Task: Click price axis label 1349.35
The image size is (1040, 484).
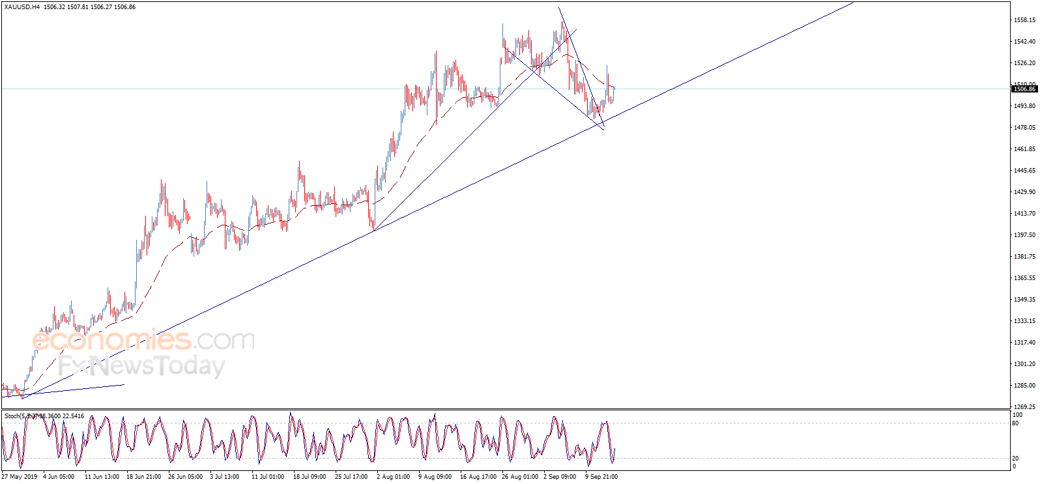Action: pos(1024,300)
